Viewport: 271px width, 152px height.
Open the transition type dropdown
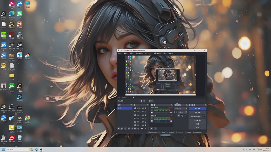(x=181, y=109)
